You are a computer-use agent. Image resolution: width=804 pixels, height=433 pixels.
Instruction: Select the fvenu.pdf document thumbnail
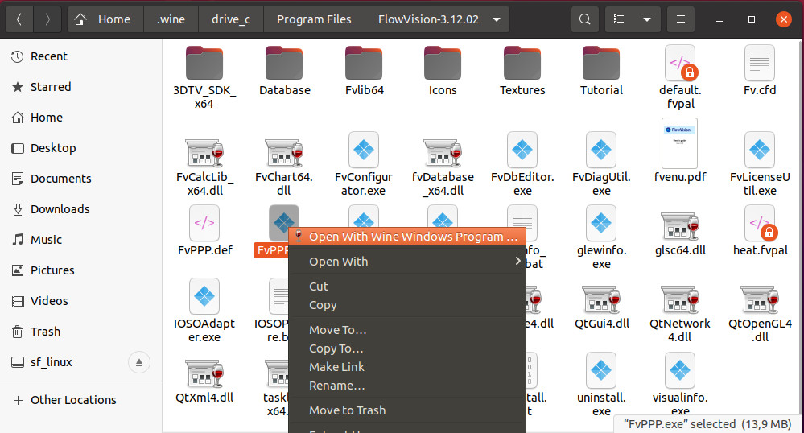tap(679, 143)
